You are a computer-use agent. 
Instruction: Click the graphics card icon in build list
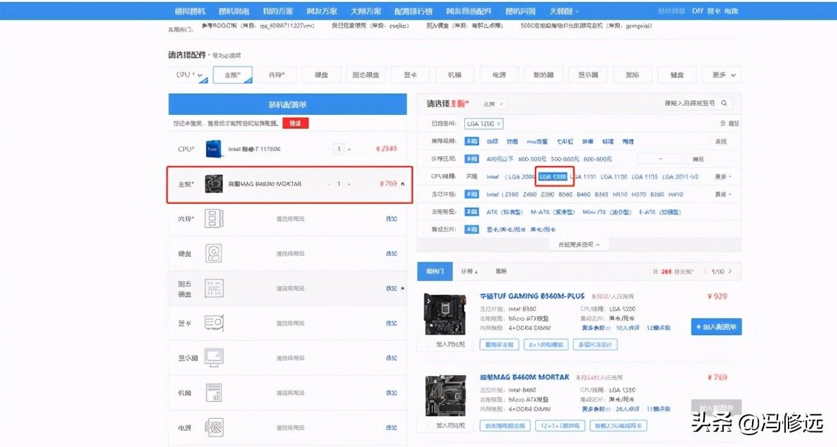click(214, 323)
